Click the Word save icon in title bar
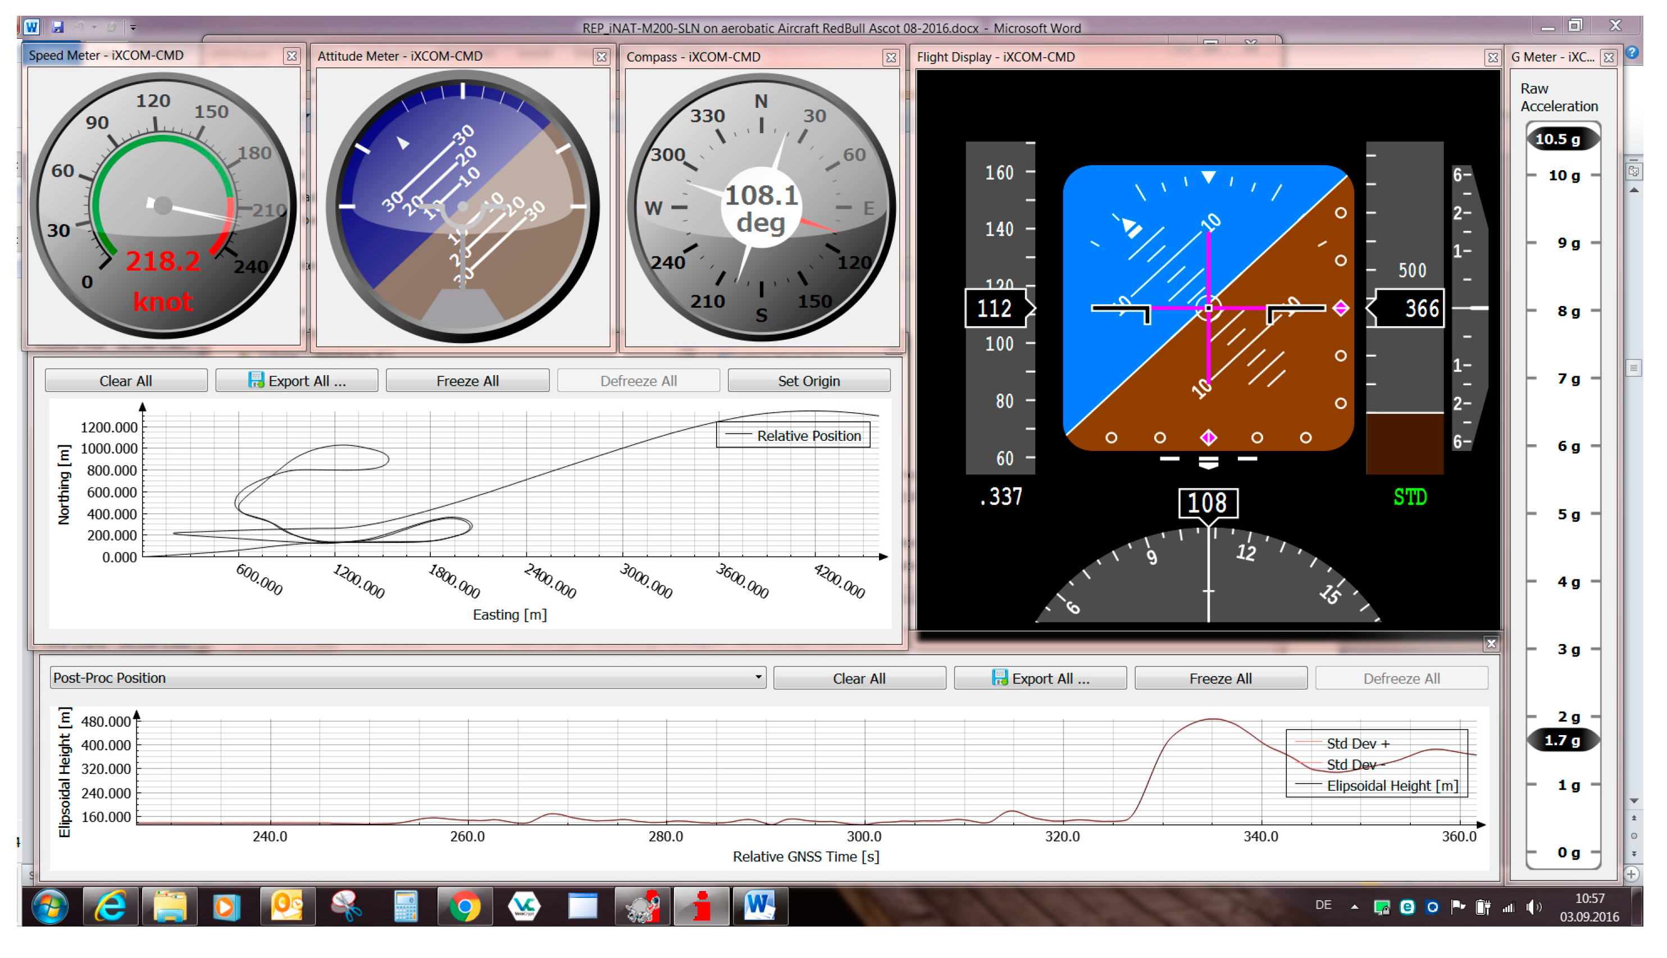Image resolution: width=1667 pixels, height=958 pixels. pos(58,27)
